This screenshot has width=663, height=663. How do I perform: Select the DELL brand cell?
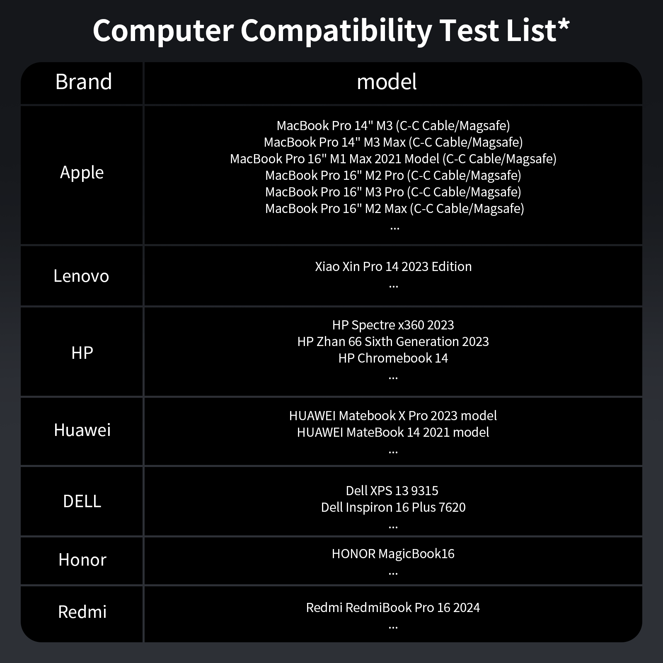pos(82,501)
